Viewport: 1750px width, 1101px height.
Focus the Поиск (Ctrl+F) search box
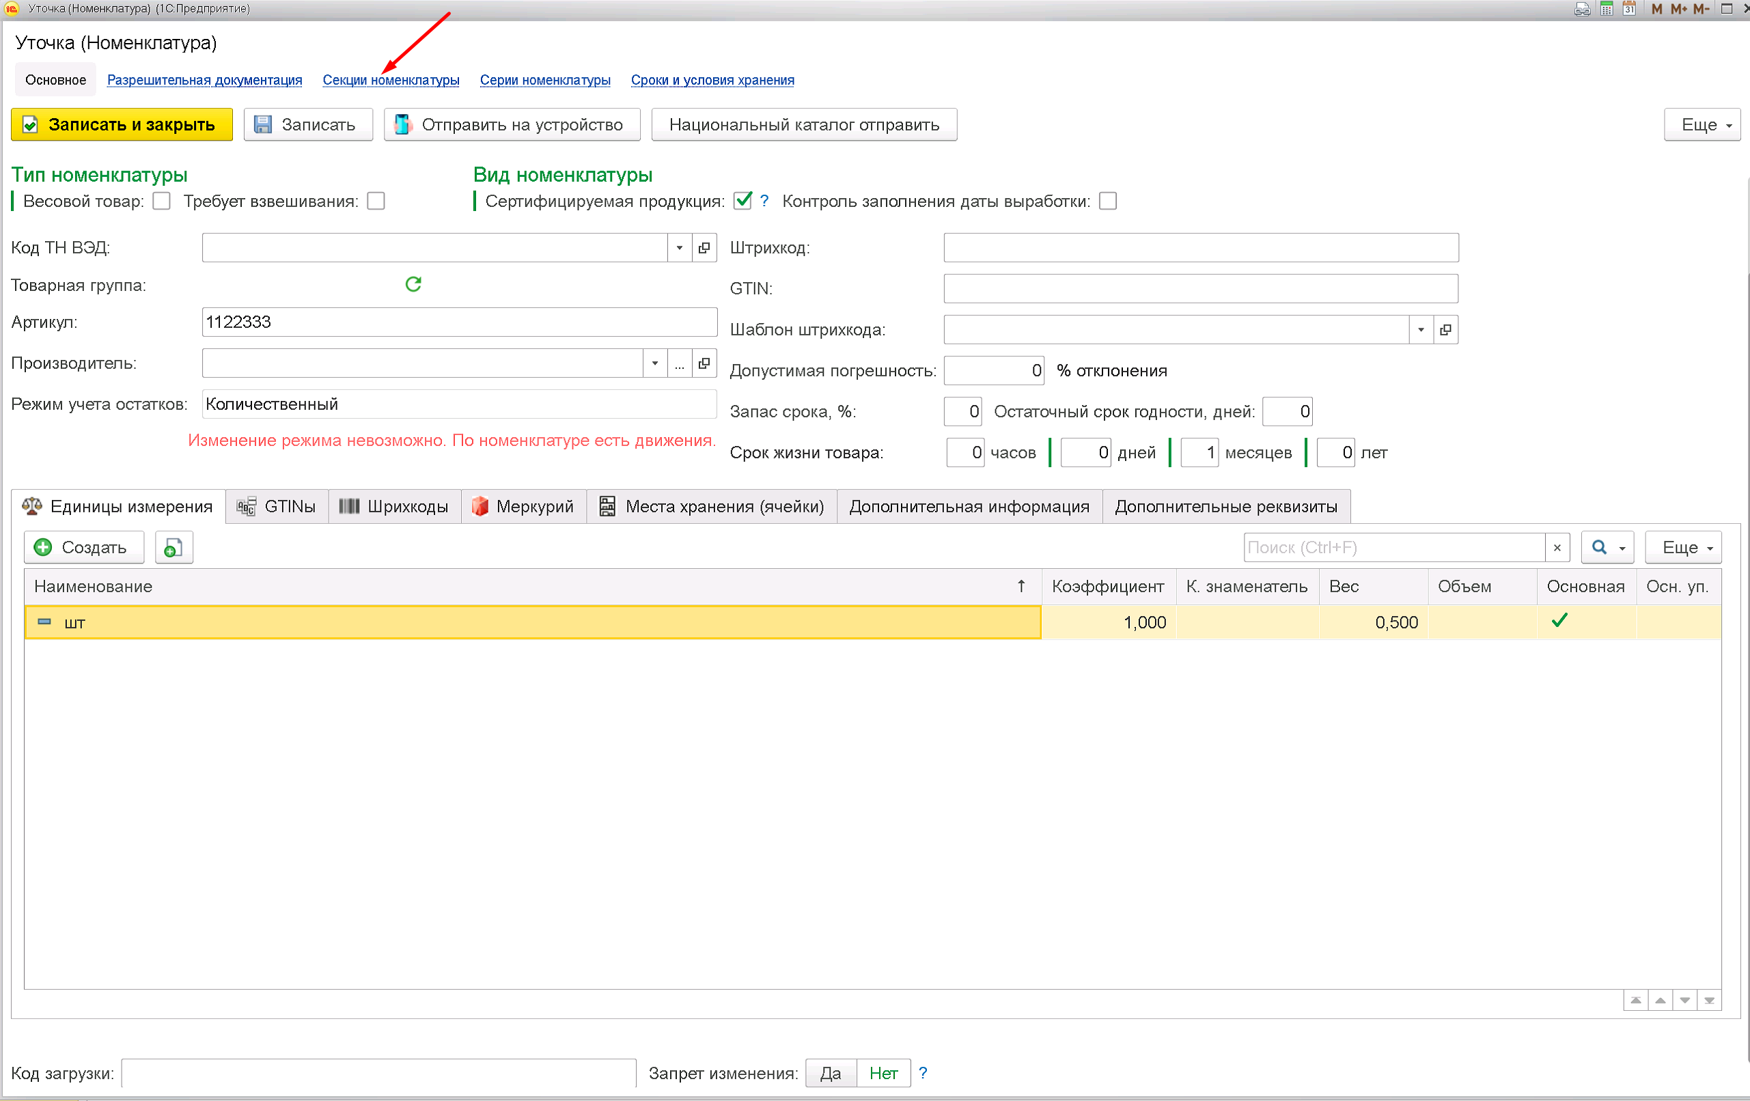(x=1395, y=548)
